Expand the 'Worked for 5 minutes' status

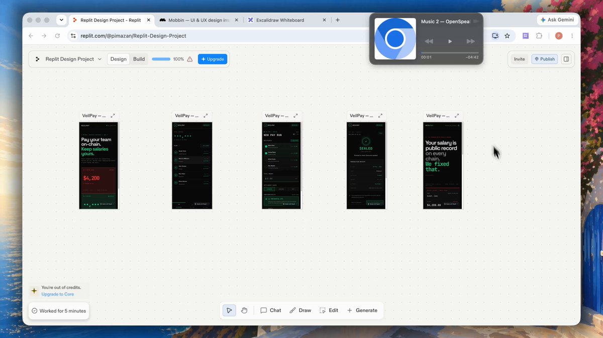click(x=59, y=311)
